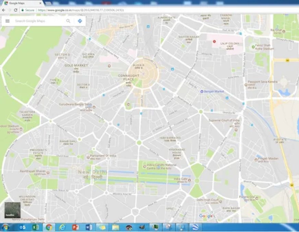Switch to the Google Maps tab
This screenshot has height=232, width=299.
23,3
